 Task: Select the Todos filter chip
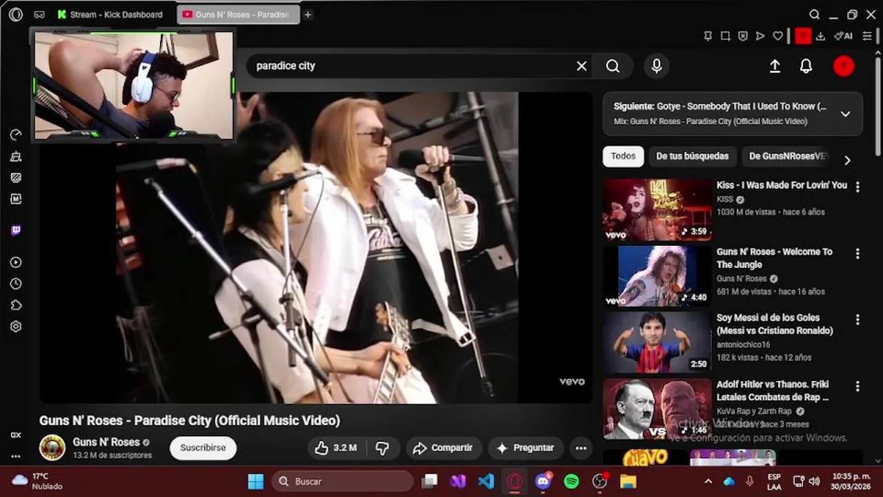pyautogui.click(x=623, y=156)
